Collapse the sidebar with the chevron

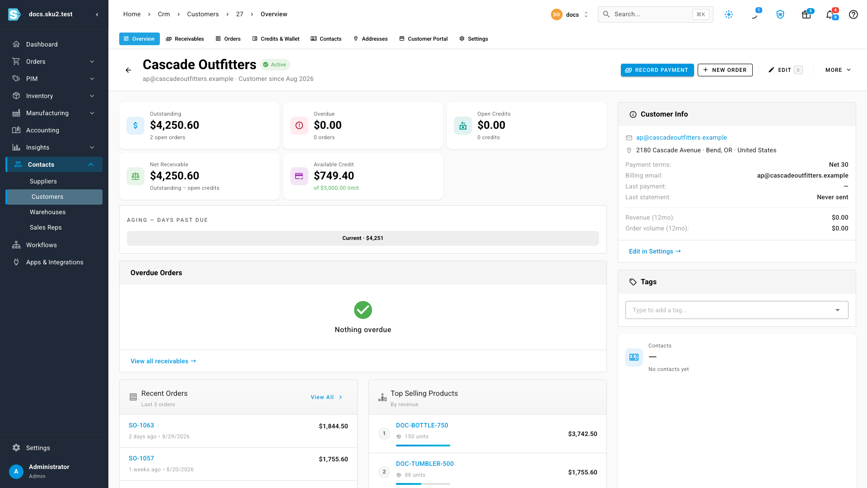(97, 14)
